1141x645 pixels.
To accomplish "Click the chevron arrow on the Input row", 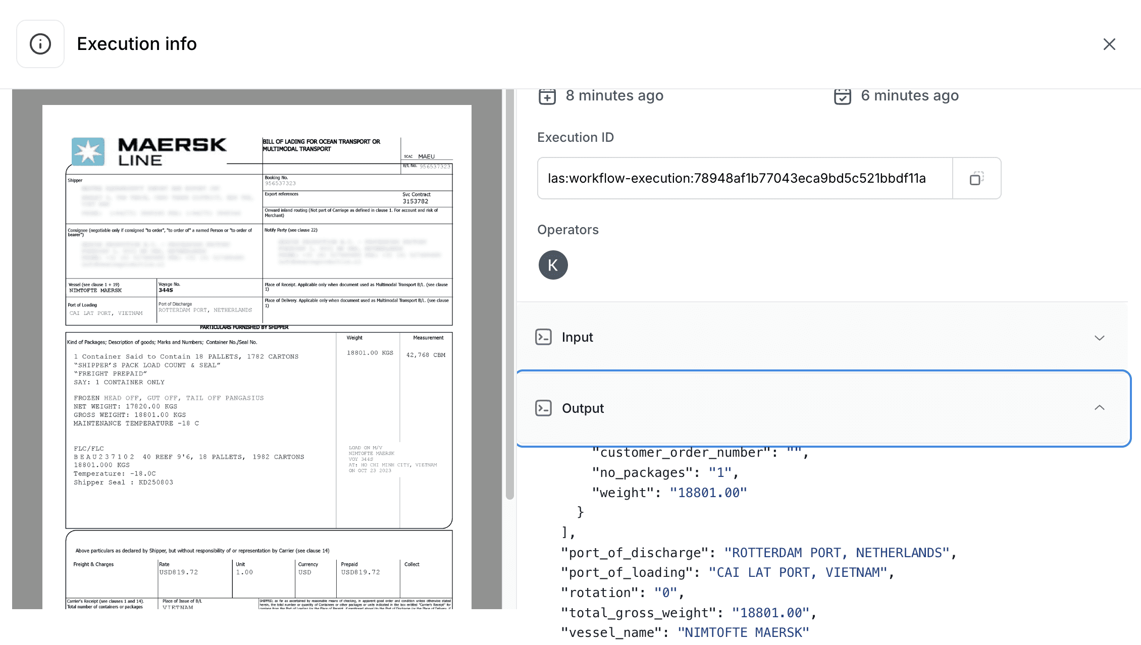I will (1100, 338).
